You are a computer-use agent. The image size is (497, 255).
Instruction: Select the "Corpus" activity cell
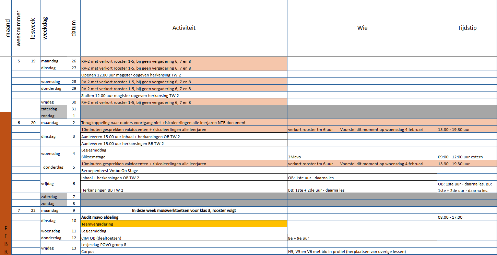[x=184, y=252]
